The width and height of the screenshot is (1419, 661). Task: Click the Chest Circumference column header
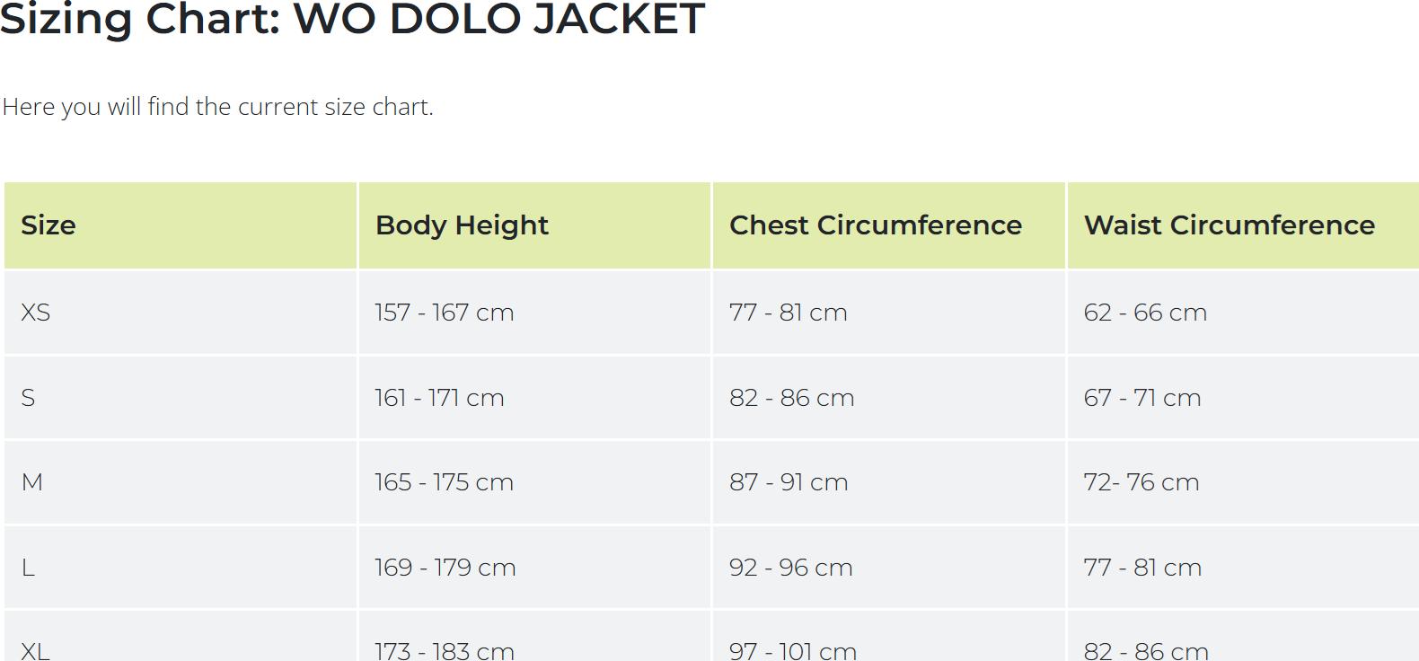point(875,225)
